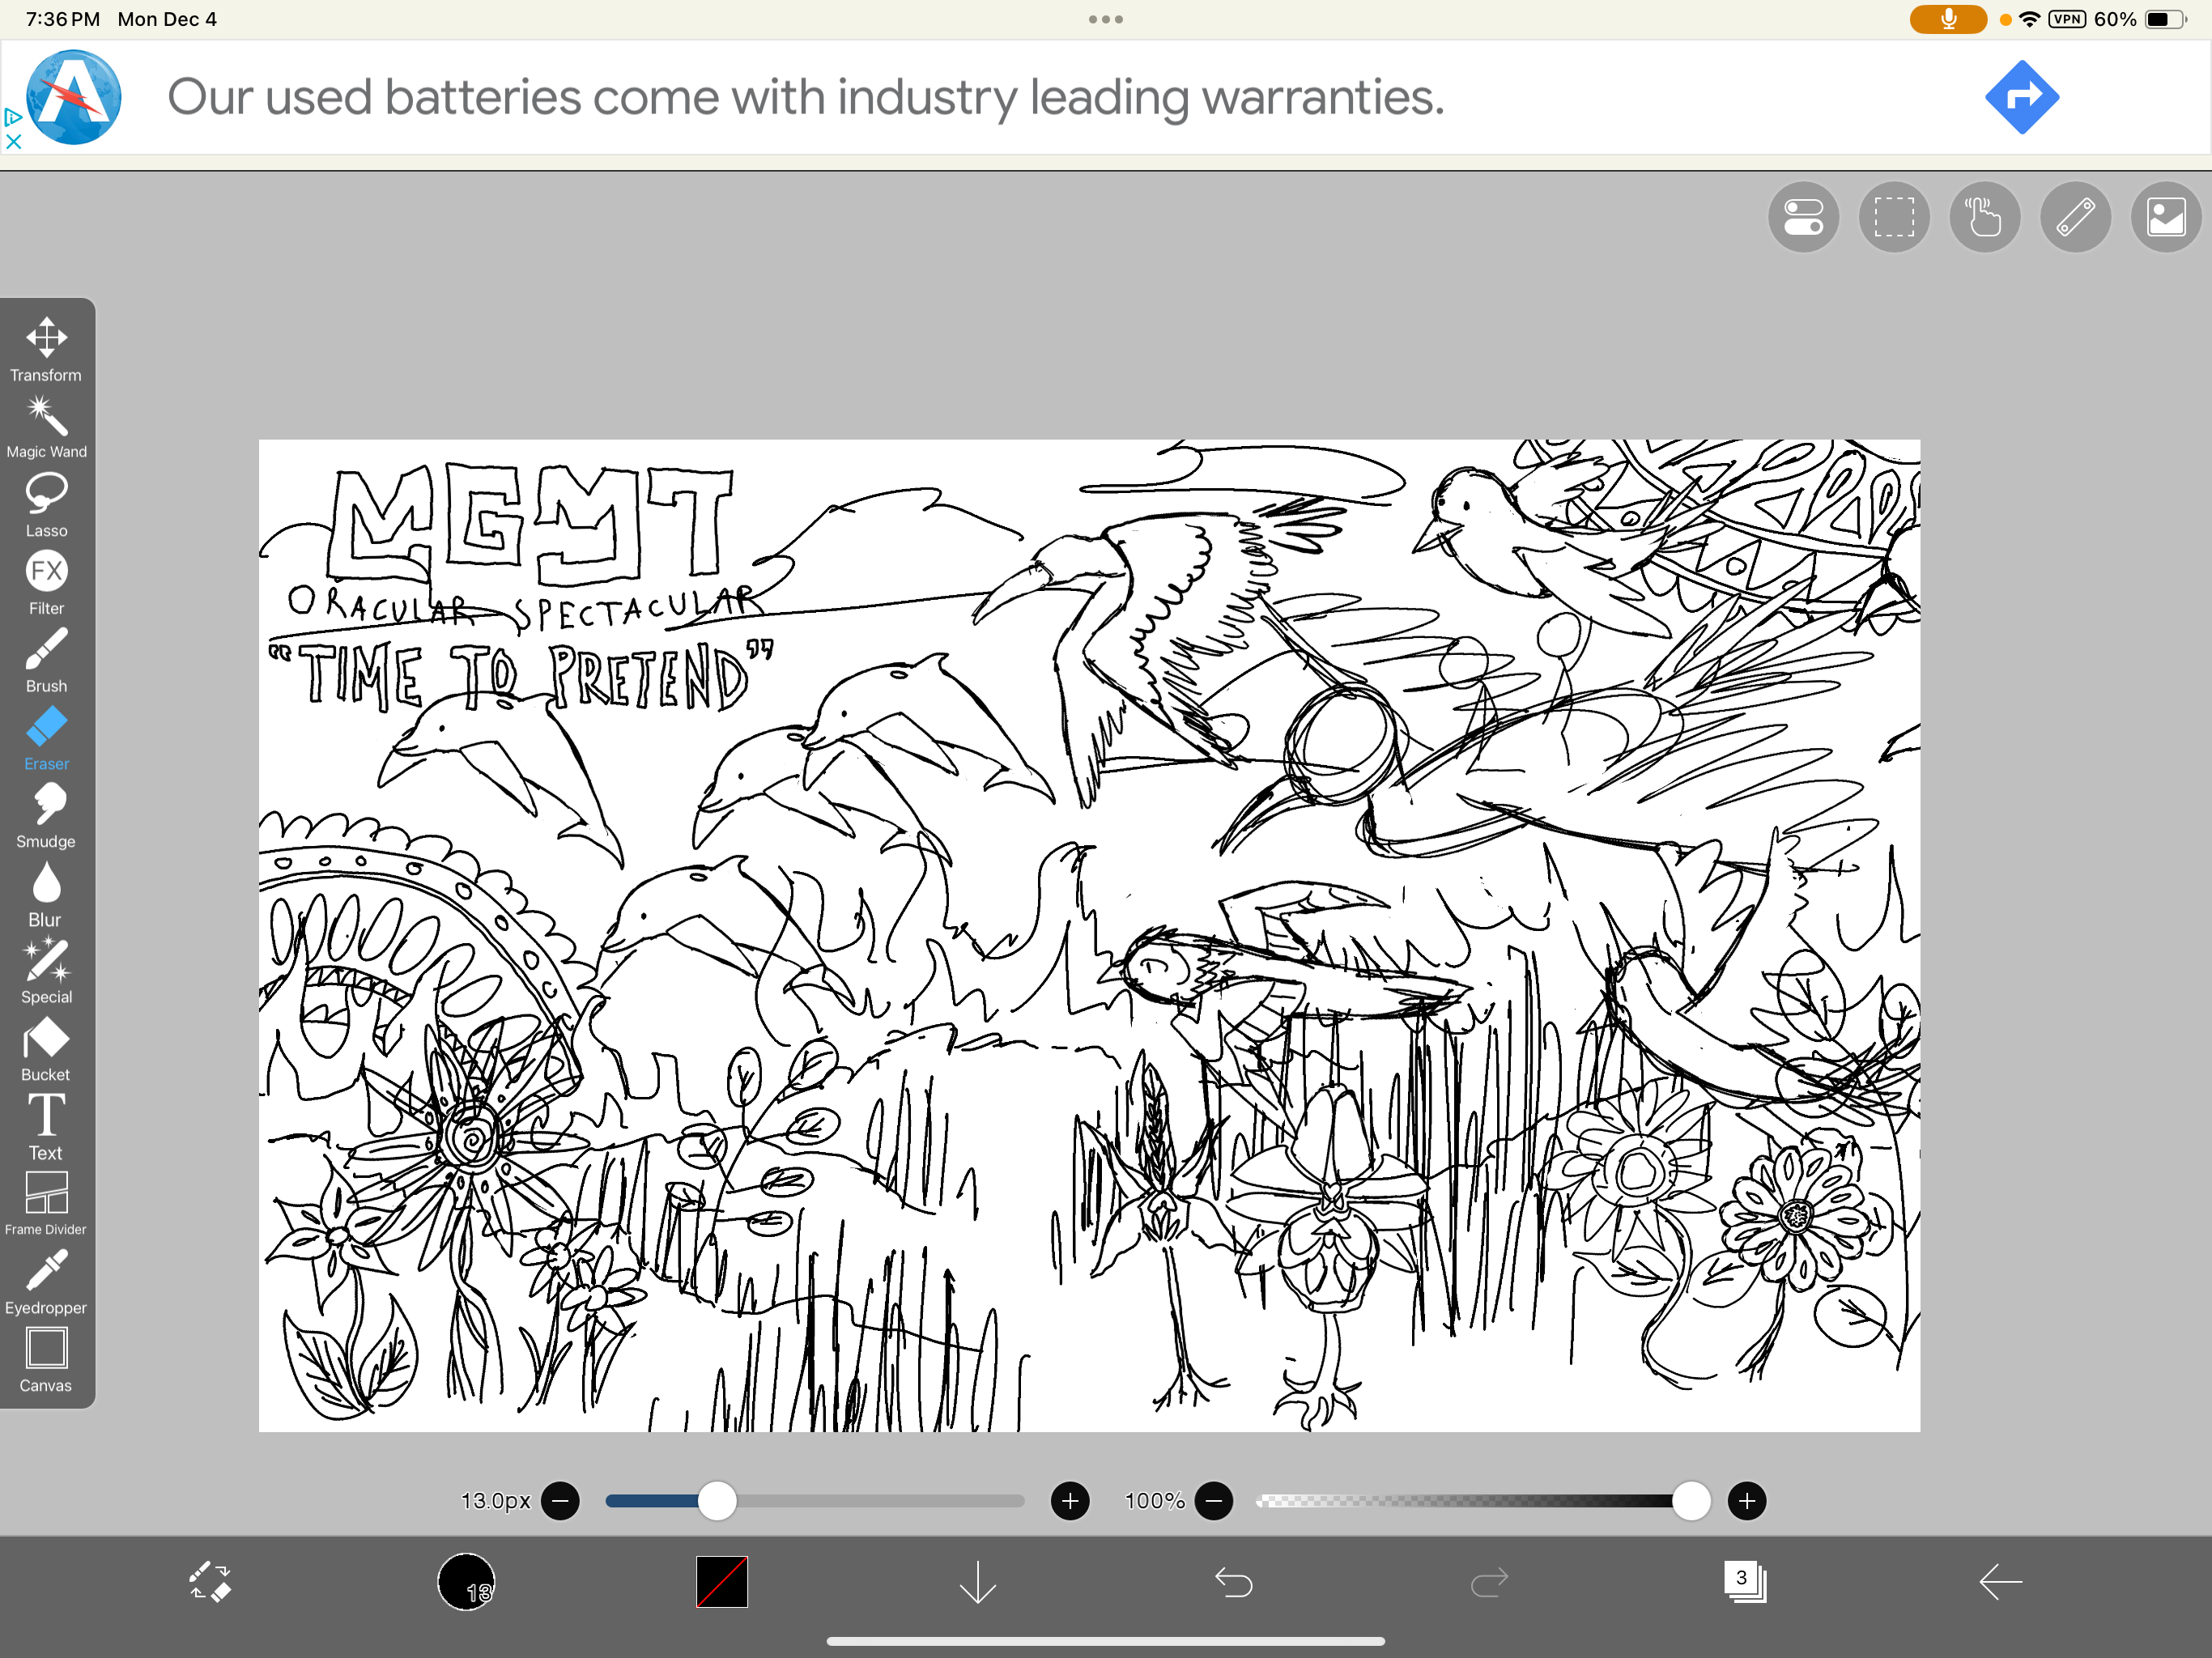The image size is (2212, 1658).
Task: Click the opacity slider knob
Action: click(1691, 1501)
